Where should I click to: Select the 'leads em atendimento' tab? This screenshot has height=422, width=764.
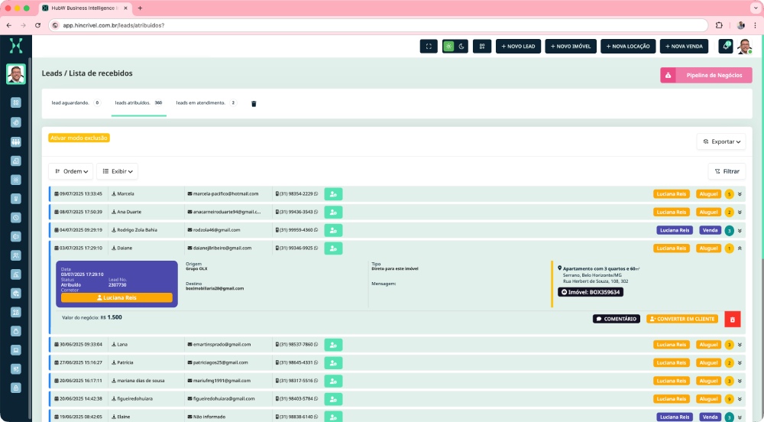click(200, 102)
